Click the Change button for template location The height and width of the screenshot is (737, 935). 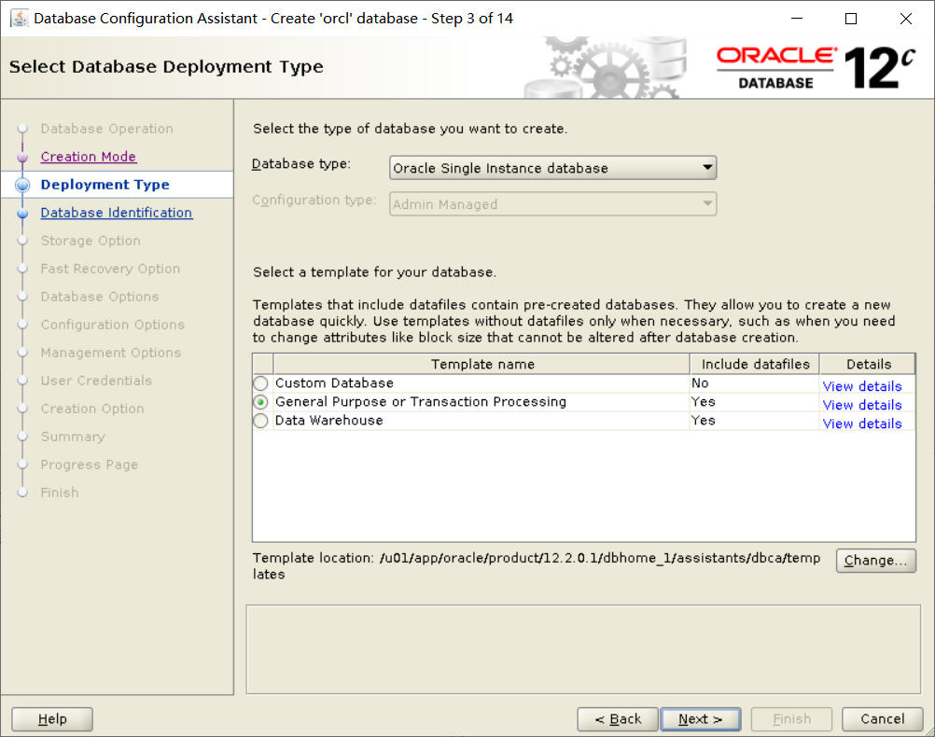875,560
